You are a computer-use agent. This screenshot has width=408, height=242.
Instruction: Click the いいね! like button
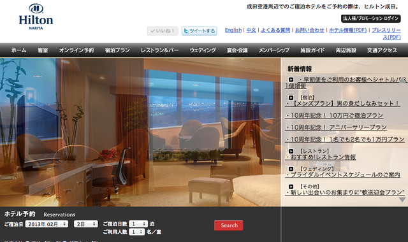[163, 31]
